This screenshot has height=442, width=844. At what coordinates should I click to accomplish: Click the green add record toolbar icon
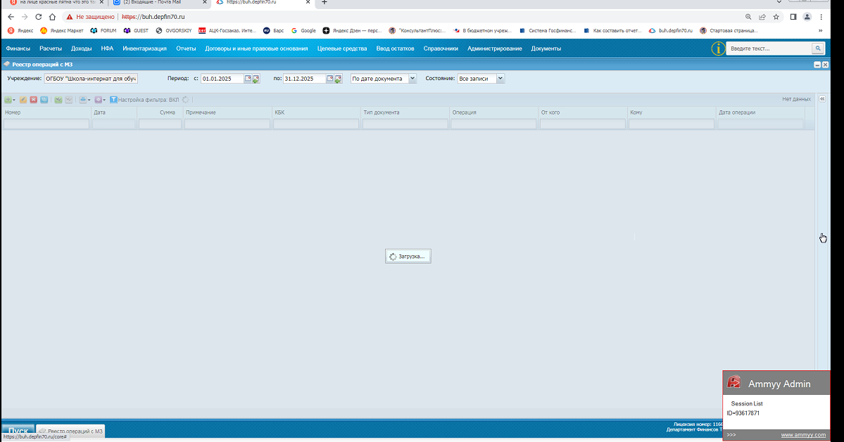pyautogui.click(x=8, y=100)
